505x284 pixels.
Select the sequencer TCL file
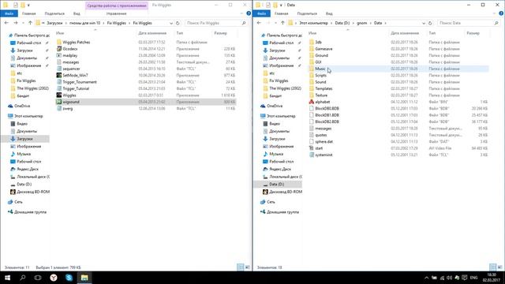(71, 69)
